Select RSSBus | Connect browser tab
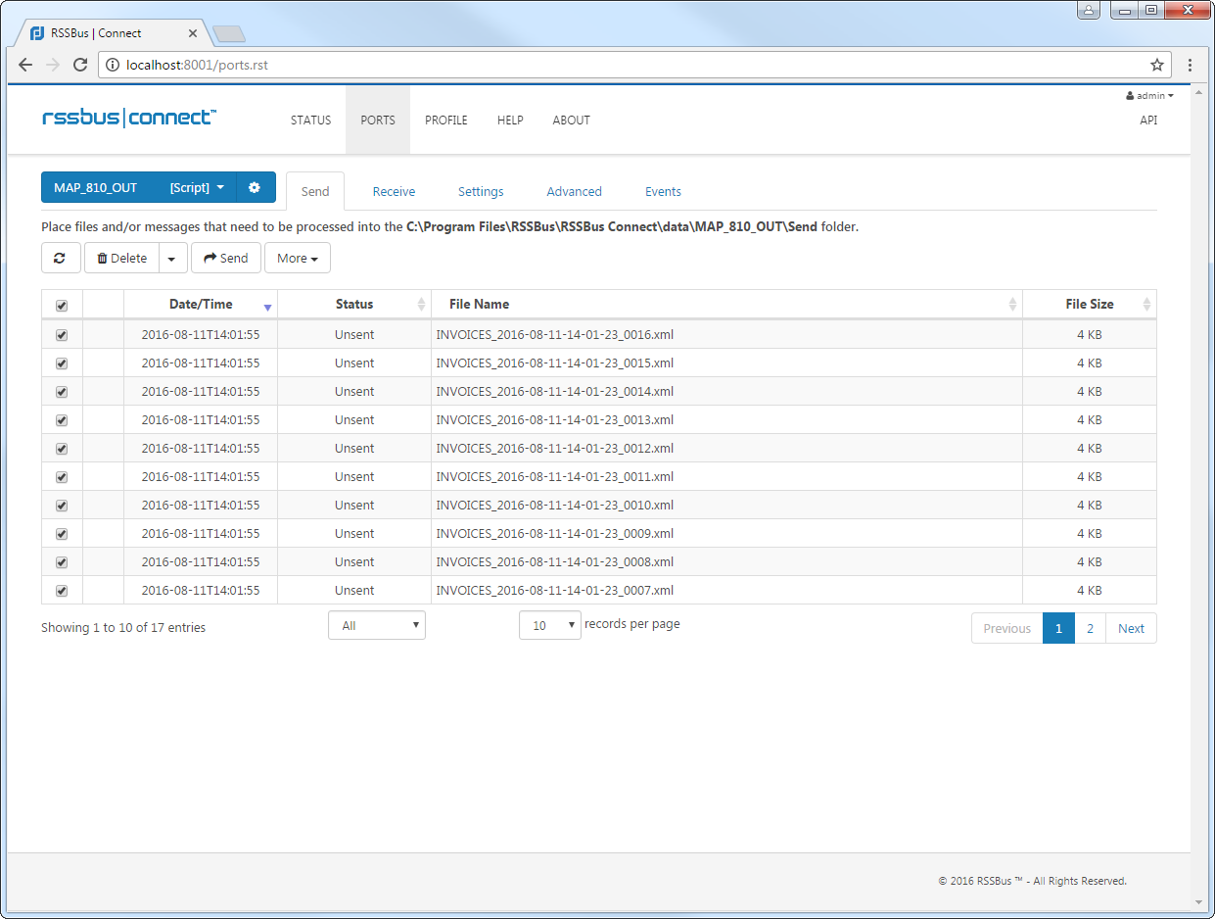 (x=113, y=33)
